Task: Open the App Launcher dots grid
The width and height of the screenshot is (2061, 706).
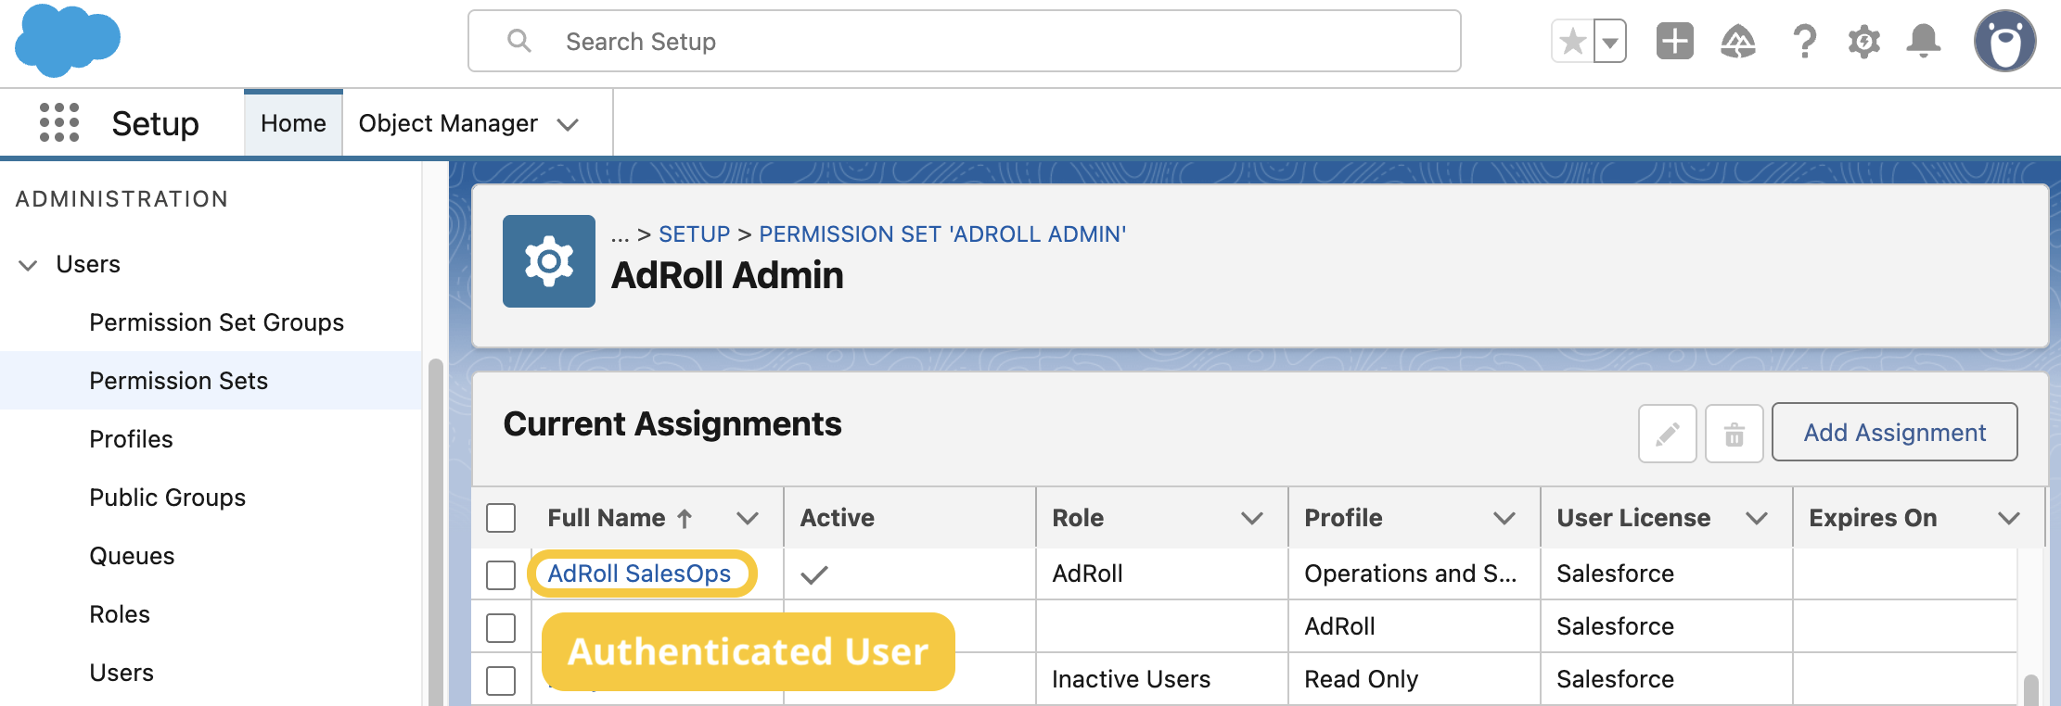Action: tap(59, 122)
